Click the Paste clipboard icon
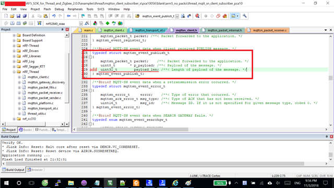334x188 pixels. pyautogui.click(x=45, y=16)
